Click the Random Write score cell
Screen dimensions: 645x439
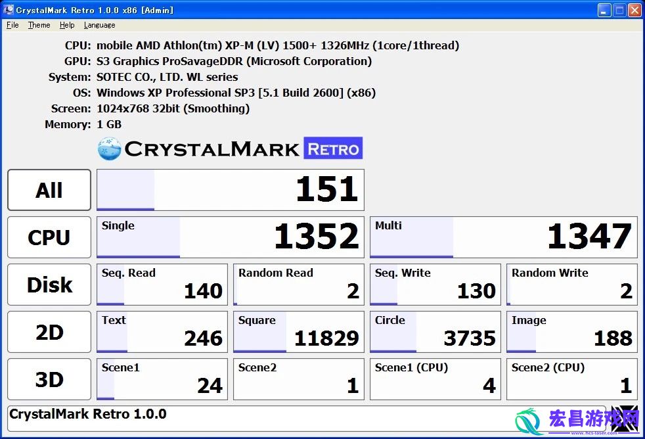click(572, 285)
